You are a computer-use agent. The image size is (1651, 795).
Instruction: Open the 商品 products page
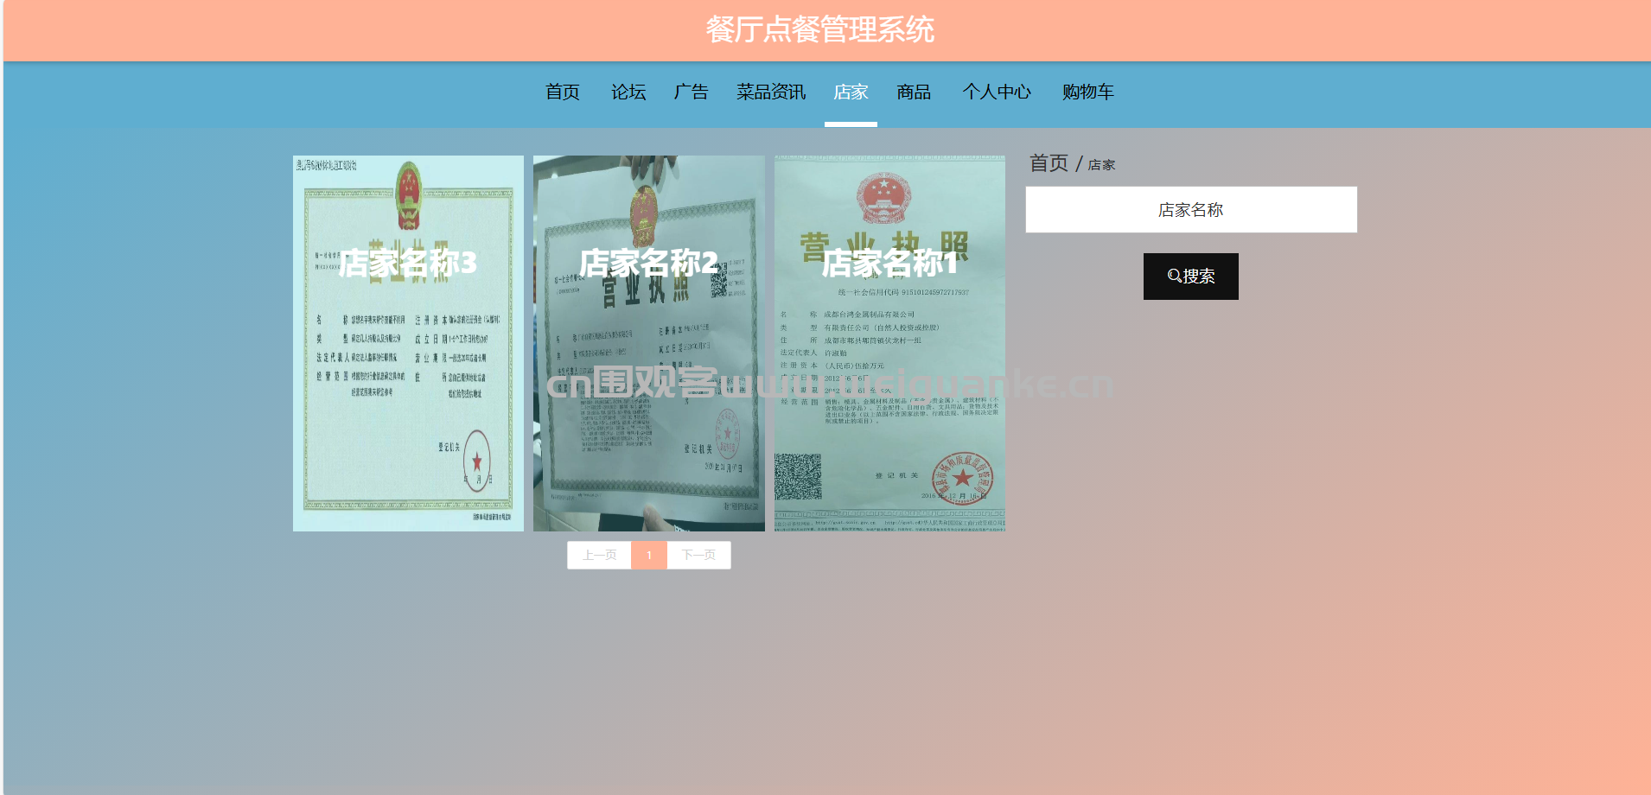pos(914,92)
